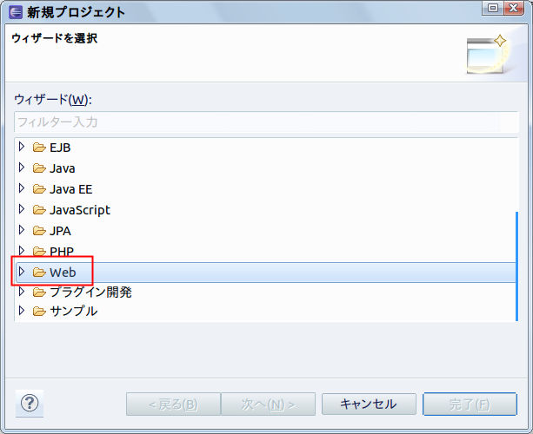This screenshot has height=434, width=533.
Task: Click the Java EE folder icon
Action: pos(39,189)
